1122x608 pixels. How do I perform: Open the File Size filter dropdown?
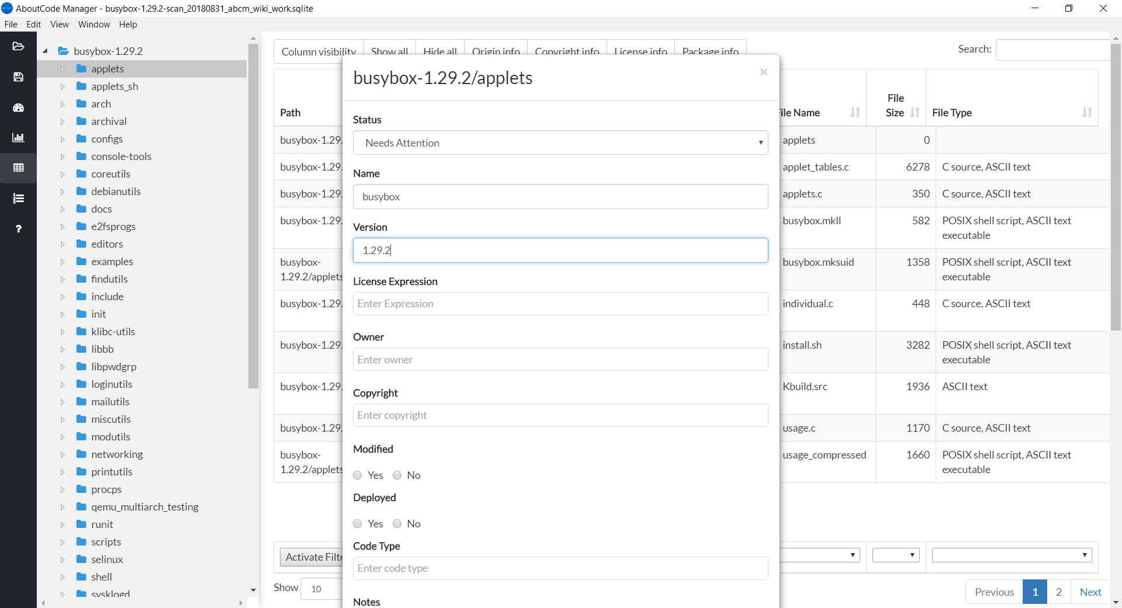coord(896,555)
